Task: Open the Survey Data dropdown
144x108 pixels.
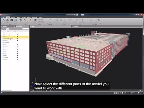Action: coord(42,19)
